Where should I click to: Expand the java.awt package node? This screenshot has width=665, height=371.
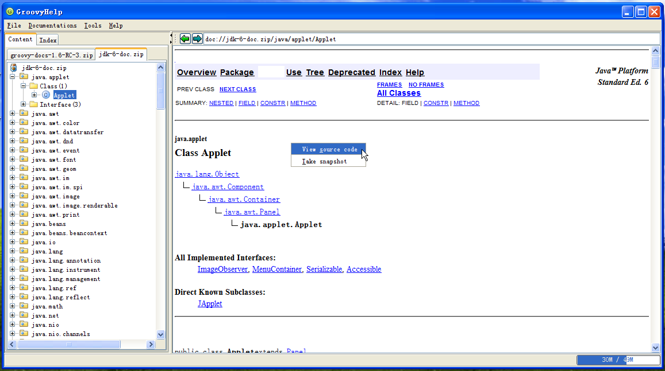click(x=12, y=114)
